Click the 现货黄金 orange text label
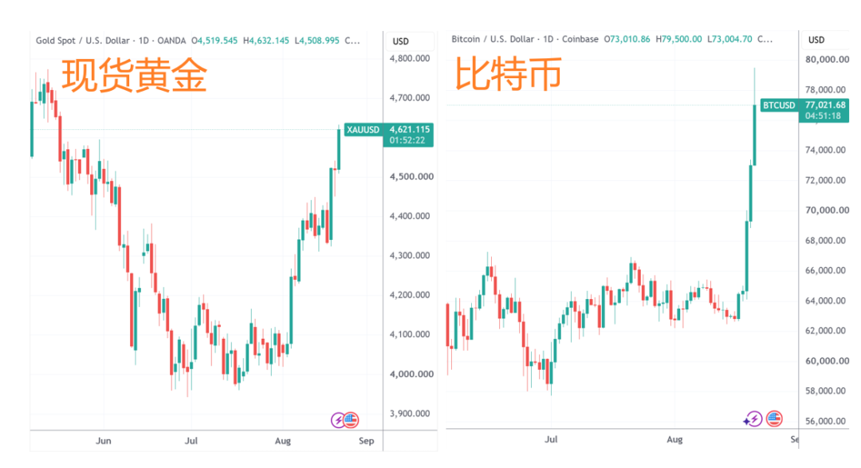The width and height of the screenshot is (861, 468). pos(135,75)
